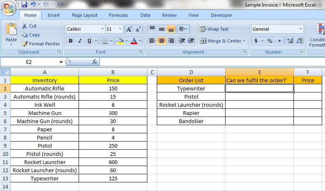
Task: Open the Merge & Center dropdown arrow
Action: coord(244,41)
